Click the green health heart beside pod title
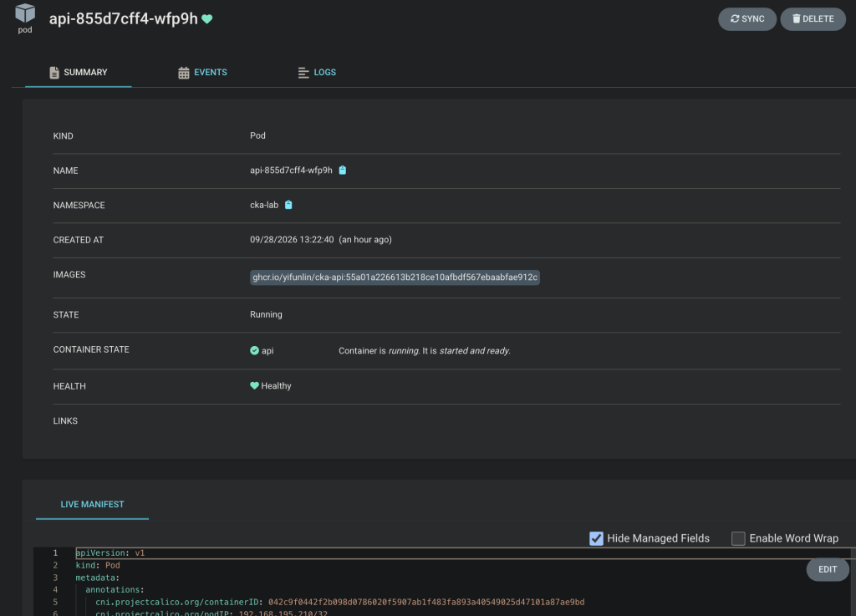 [207, 19]
